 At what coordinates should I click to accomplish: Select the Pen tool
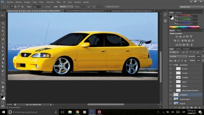click(x=3, y=71)
